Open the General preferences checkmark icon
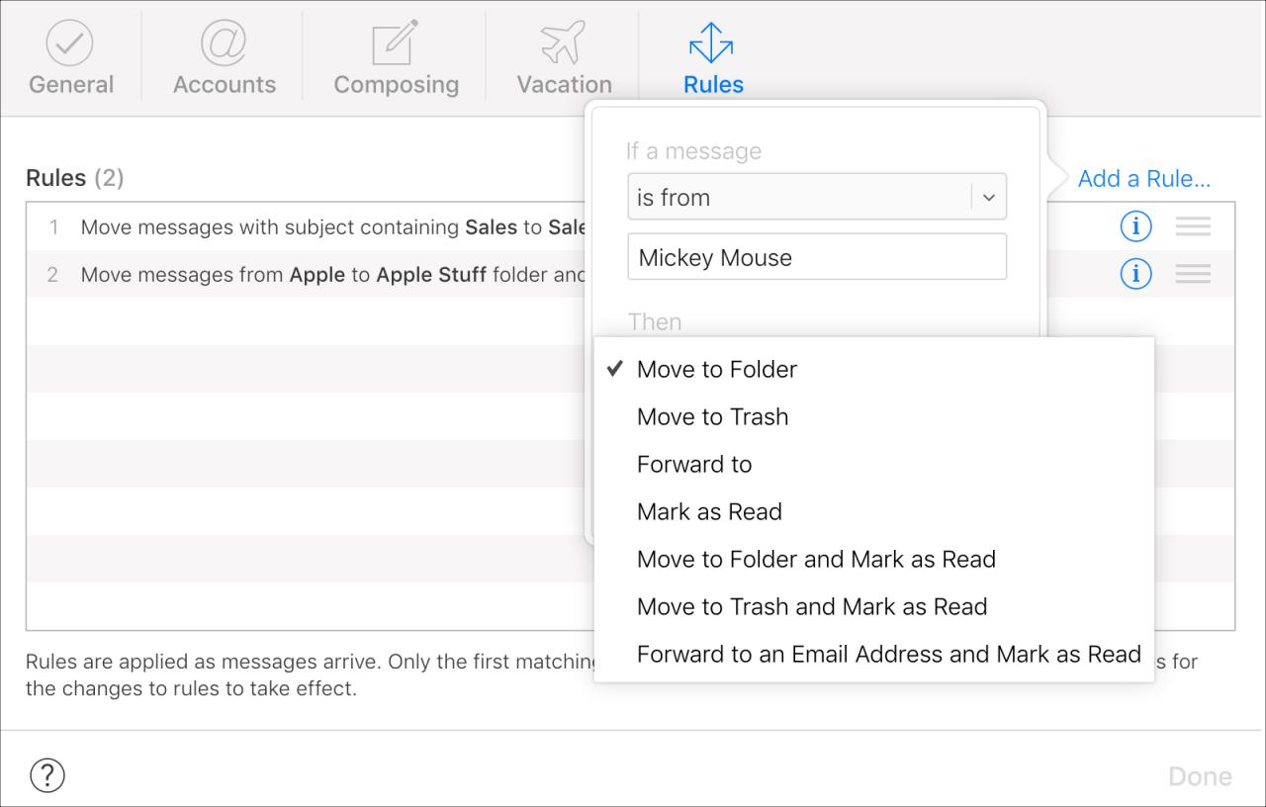 (x=70, y=45)
